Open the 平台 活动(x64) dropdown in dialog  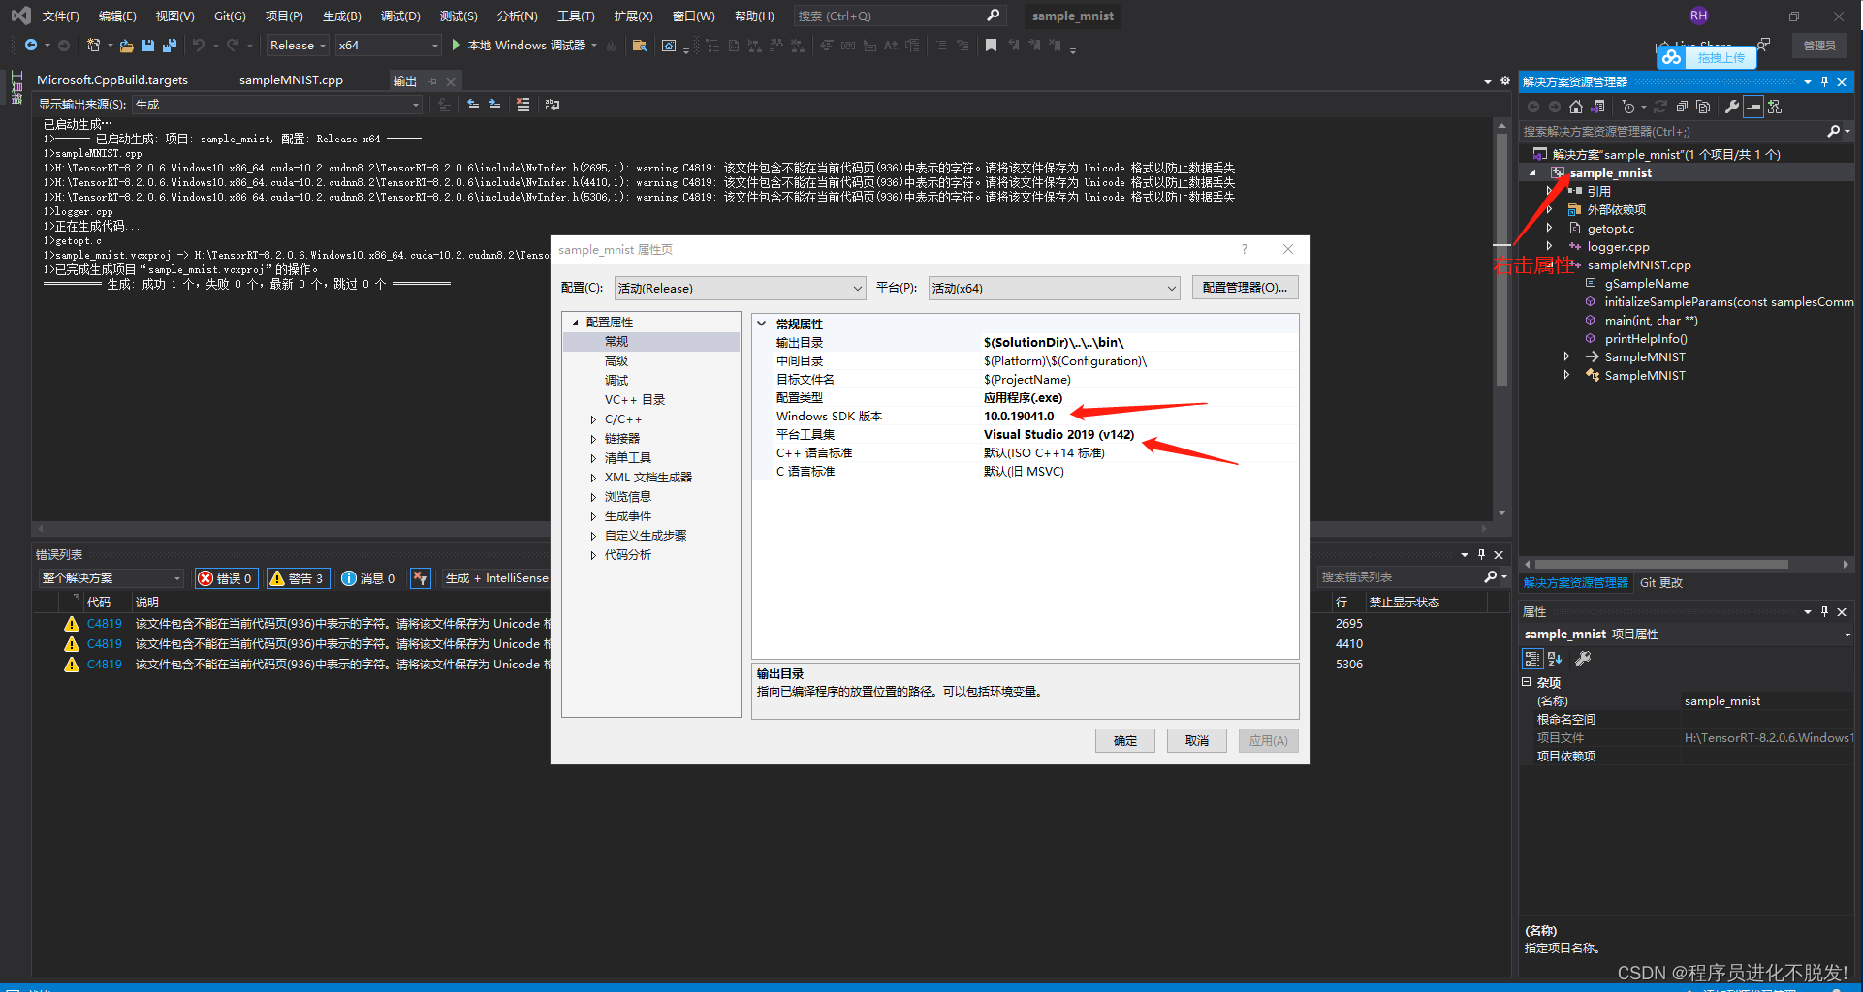[x=1054, y=288]
